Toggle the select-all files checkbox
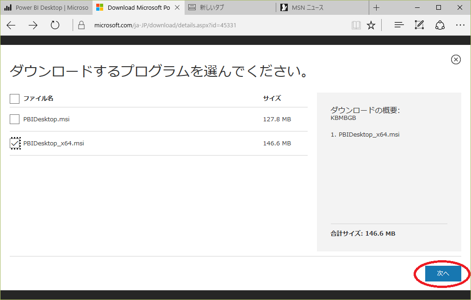The image size is (471, 300). (x=14, y=99)
